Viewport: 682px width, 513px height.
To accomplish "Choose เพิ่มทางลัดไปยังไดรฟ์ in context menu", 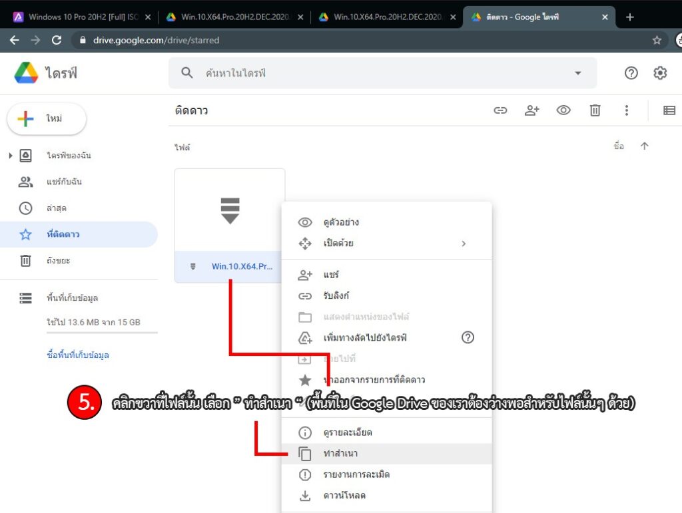I will 387,337.
